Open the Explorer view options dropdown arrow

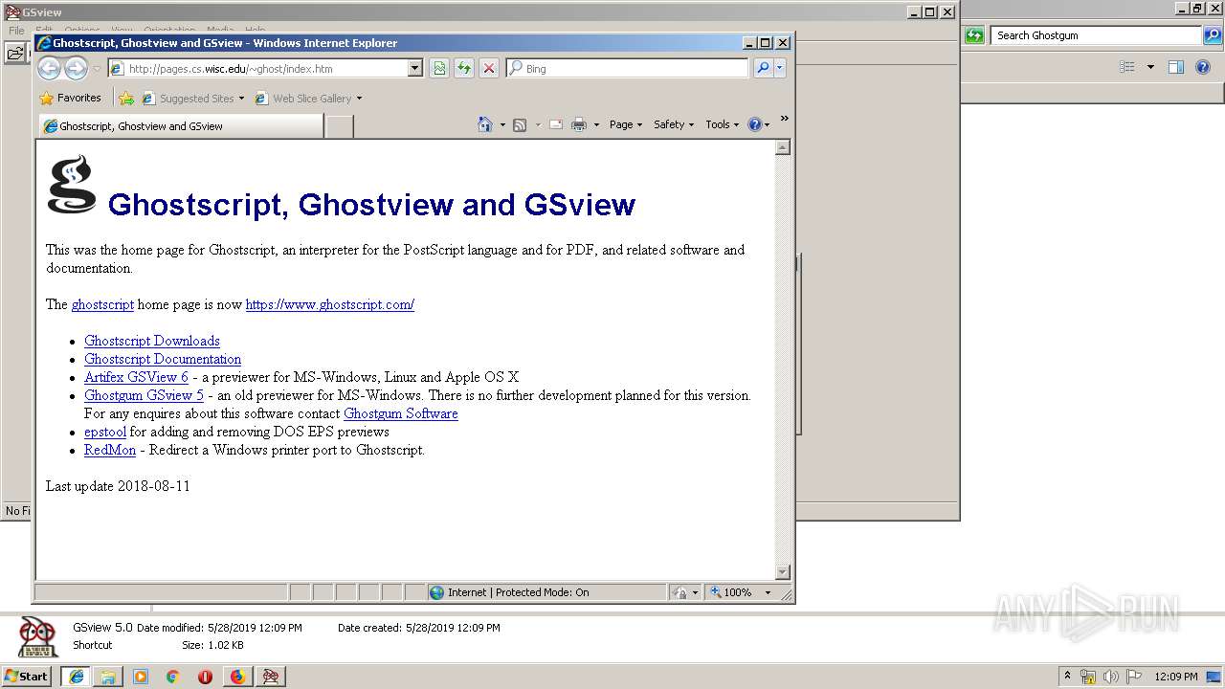click(1150, 67)
